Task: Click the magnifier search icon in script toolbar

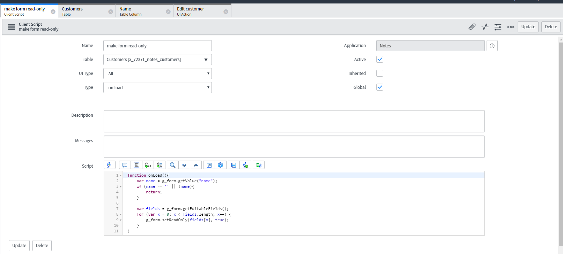Action: tap(173, 165)
